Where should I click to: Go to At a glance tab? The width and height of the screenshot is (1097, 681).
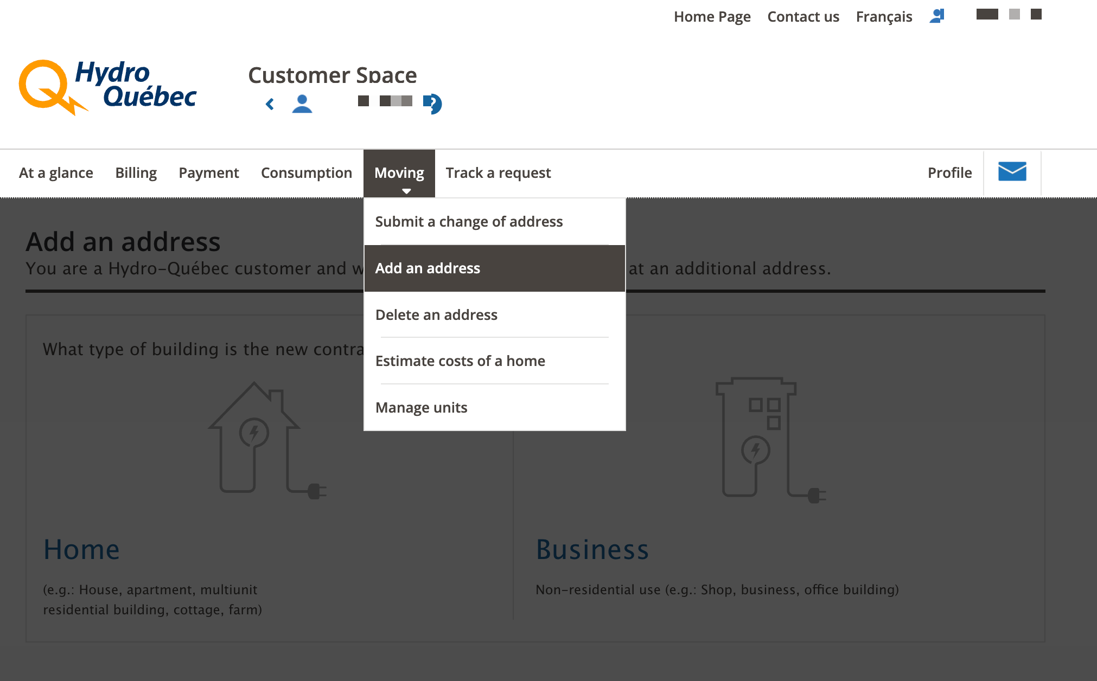click(x=56, y=173)
